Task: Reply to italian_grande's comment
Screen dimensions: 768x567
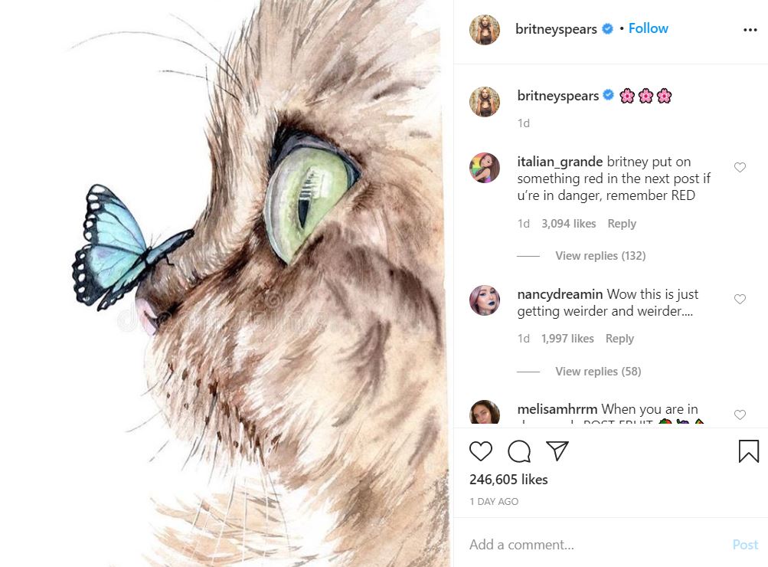Action: coord(622,224)
